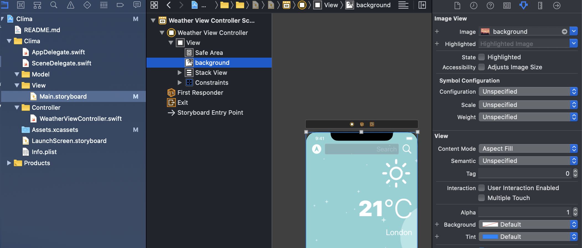Open the Scale dropdown
This screenshot has width=582, height=248.
[x=528, y=105]
